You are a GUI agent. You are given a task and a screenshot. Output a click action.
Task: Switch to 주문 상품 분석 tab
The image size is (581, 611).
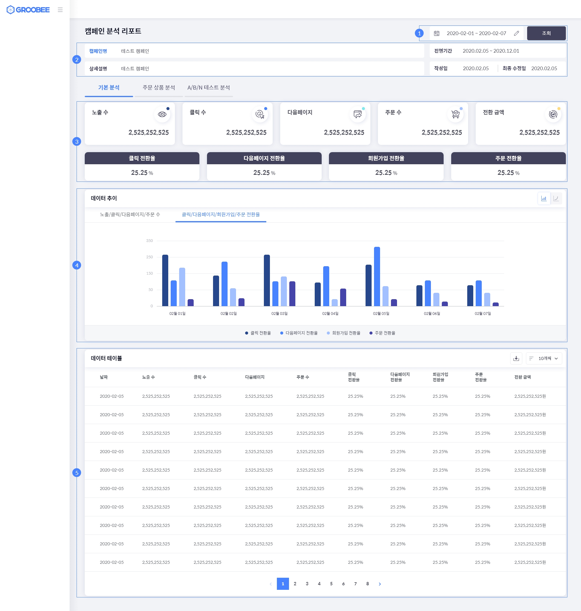[159, 88]
